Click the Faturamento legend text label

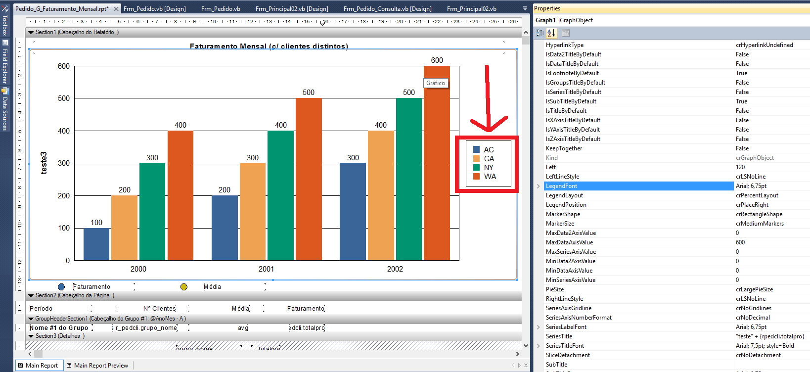pos(91,287)
